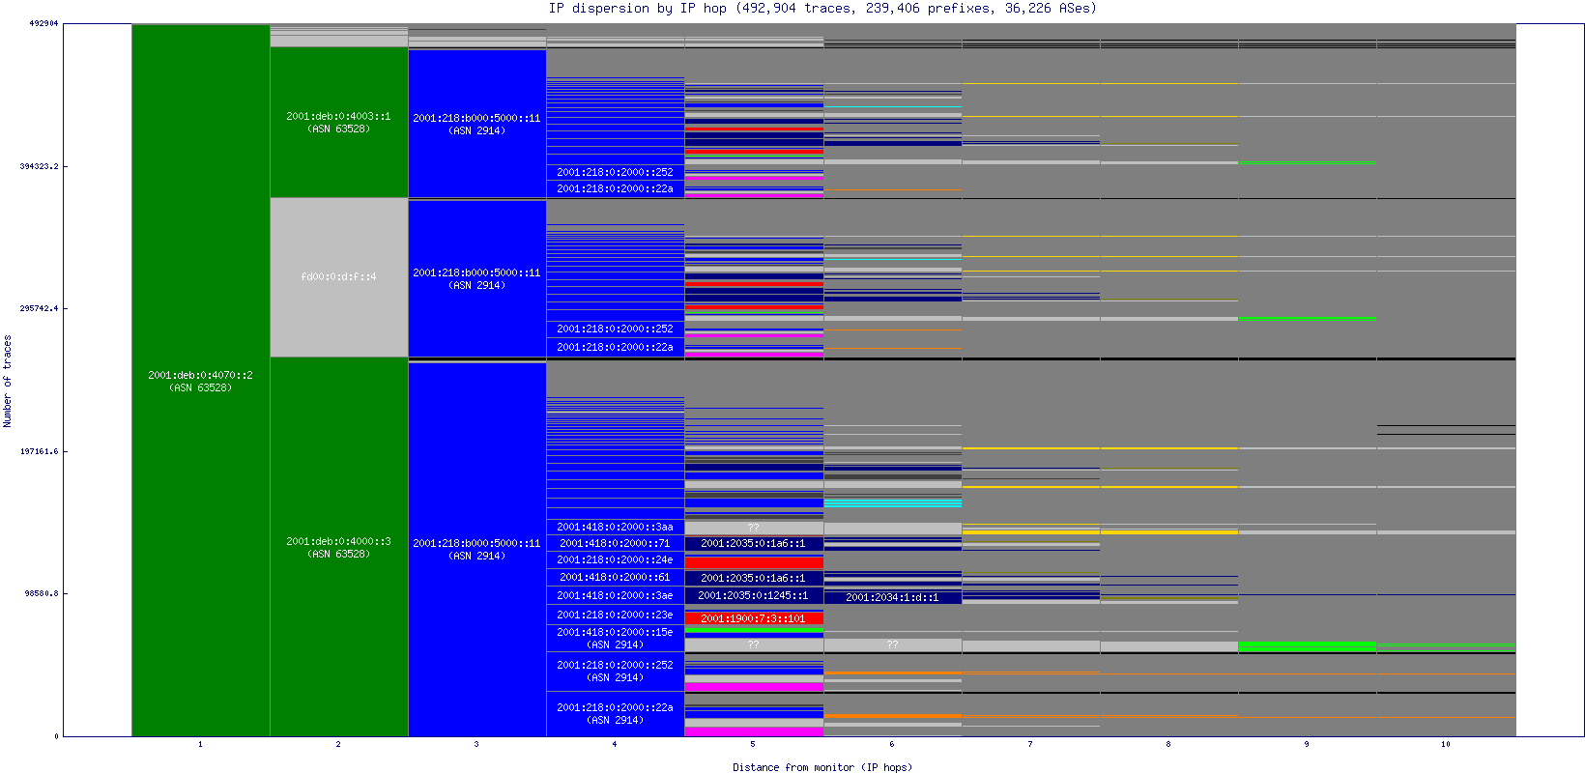Click the 'Distance from monitor (IP hops)' axis label

pos(821,767)
